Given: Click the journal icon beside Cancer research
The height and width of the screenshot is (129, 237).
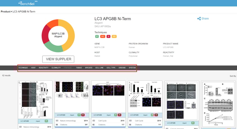Looking at the screenshot, I should 167,128.
